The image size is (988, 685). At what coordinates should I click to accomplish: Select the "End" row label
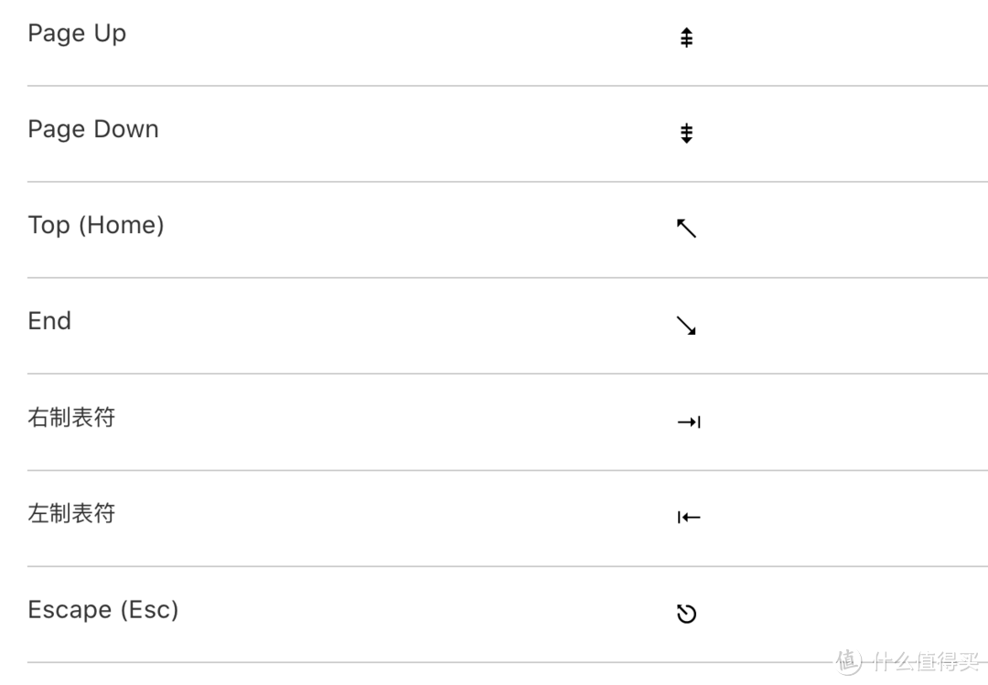pos(49,321)
